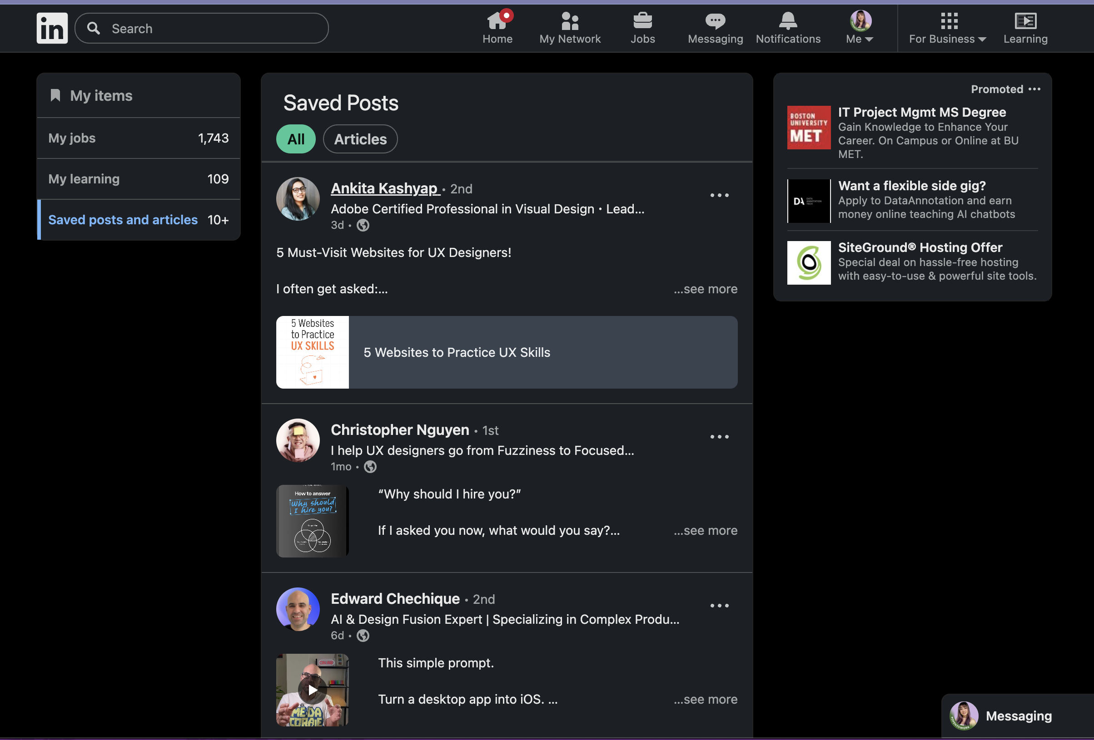The height and width of the screenshot is (740, 1094).
Task: Click the LinkedIn logo icon
Action: click(52, 28)
